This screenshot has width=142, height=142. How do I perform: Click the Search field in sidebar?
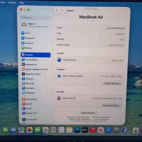pyautogui.click(x=35, y=18)
